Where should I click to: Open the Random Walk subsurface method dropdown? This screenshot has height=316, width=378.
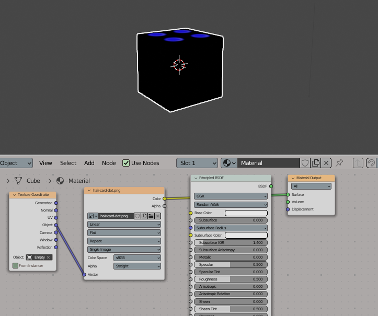[x=231, y=204]
